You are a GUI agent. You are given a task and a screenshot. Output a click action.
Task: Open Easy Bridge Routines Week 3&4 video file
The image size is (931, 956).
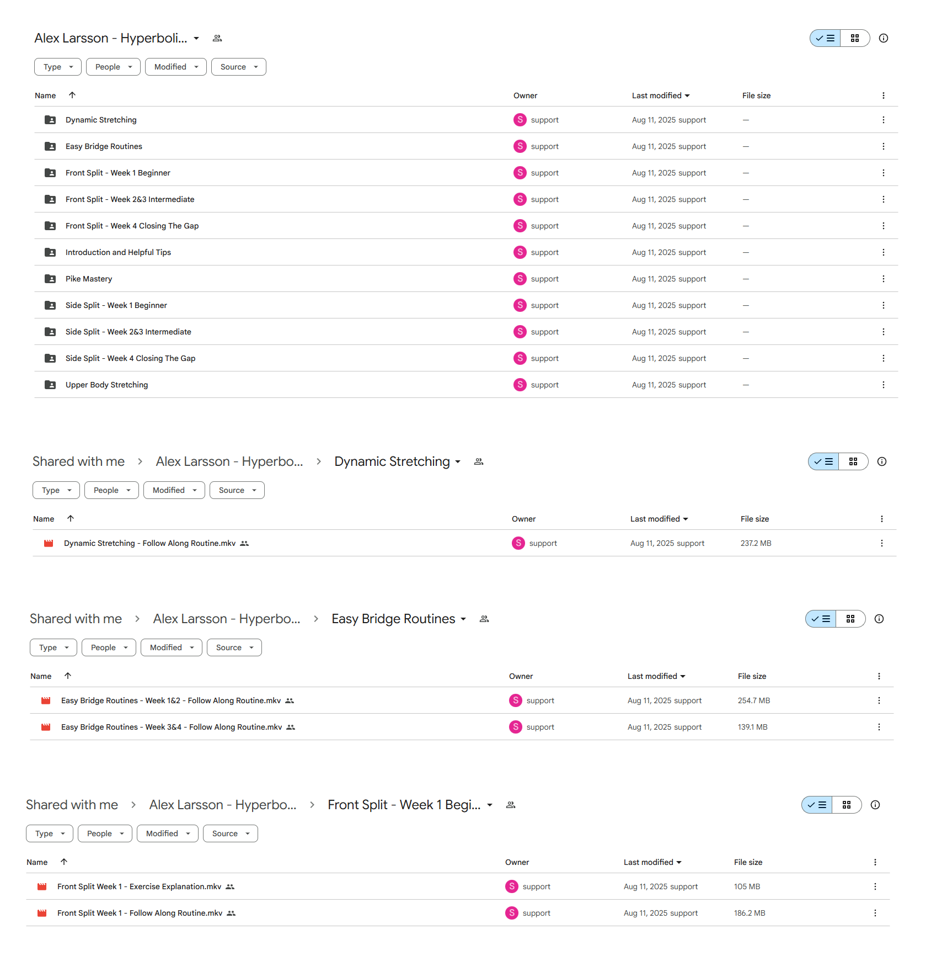click(172, 727)
